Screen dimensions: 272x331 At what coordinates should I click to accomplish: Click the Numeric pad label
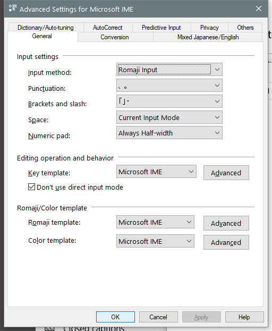[49, 135]
